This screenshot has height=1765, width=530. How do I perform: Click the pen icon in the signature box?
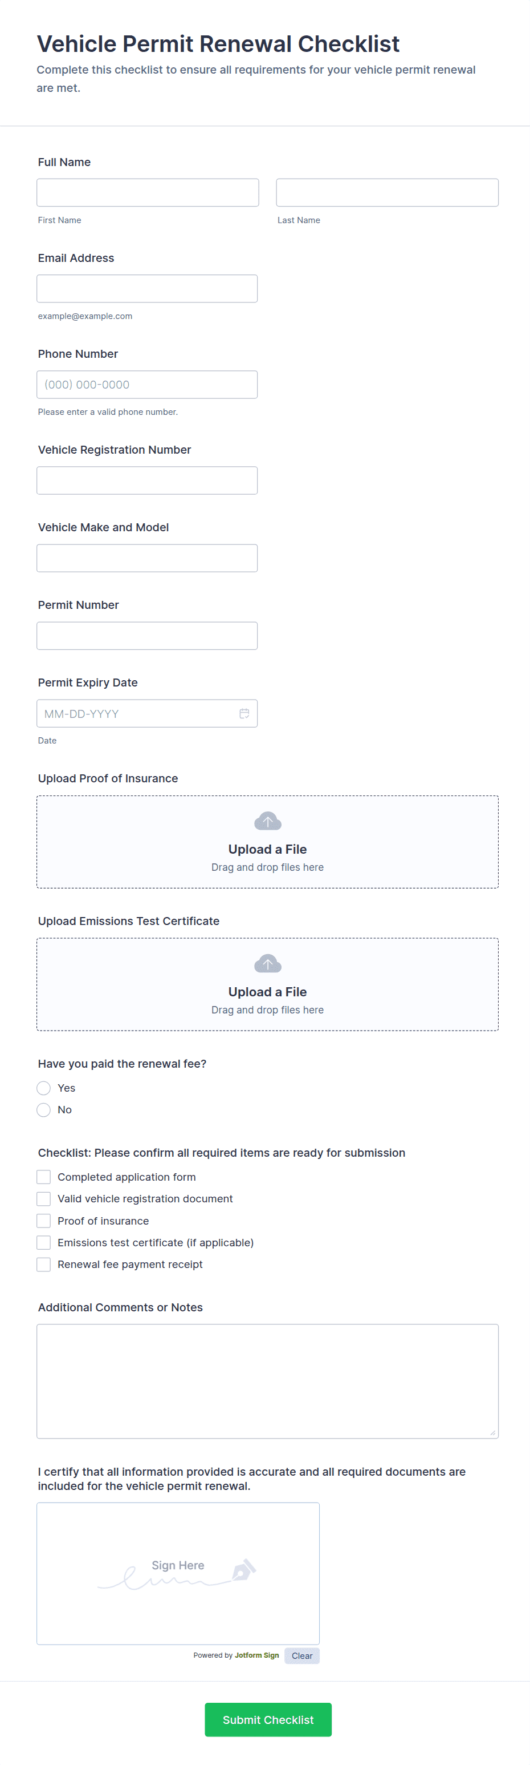(x=243, y=1569)
